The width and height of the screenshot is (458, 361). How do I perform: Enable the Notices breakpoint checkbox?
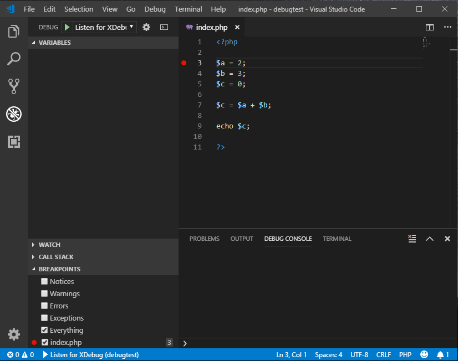click(x=44, y=281)
